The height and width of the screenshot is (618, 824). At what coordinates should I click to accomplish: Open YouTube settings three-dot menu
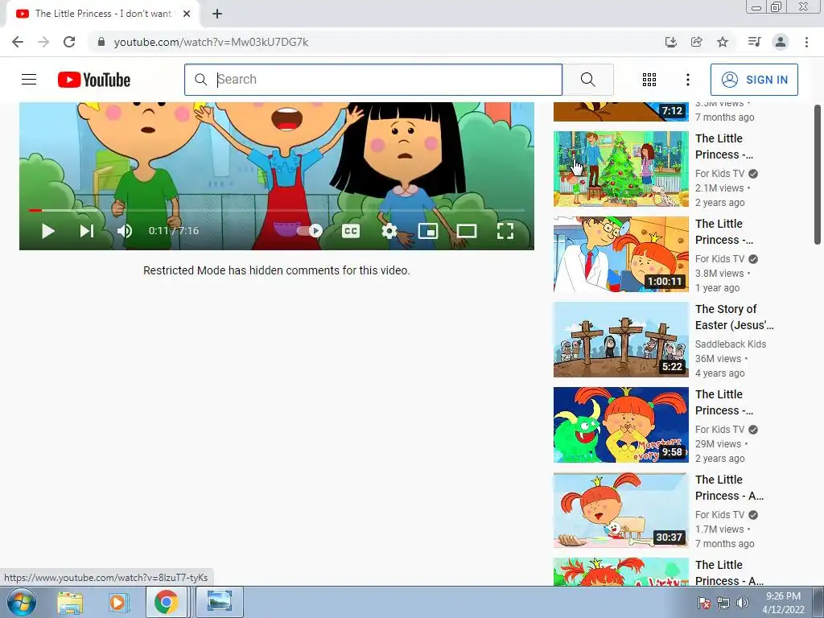tap(688, 80)
